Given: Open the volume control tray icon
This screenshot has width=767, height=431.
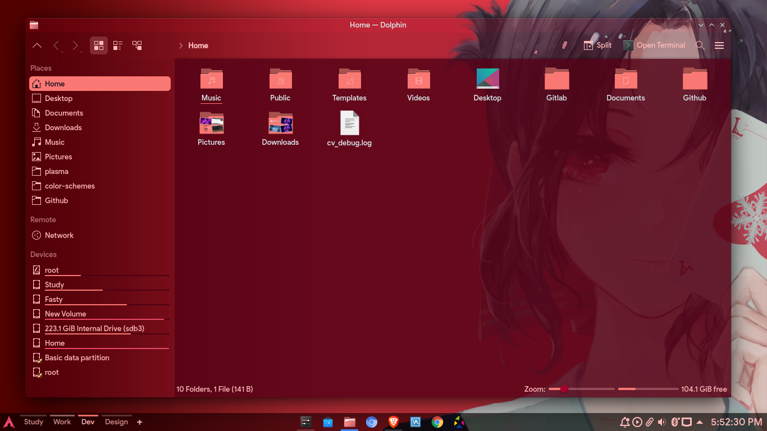Looking at the screenshot, I should [662, 422].
